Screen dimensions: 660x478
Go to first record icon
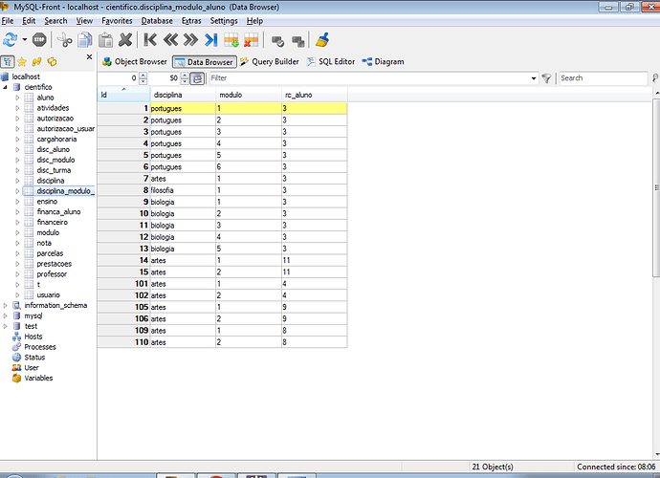point(150,40)
